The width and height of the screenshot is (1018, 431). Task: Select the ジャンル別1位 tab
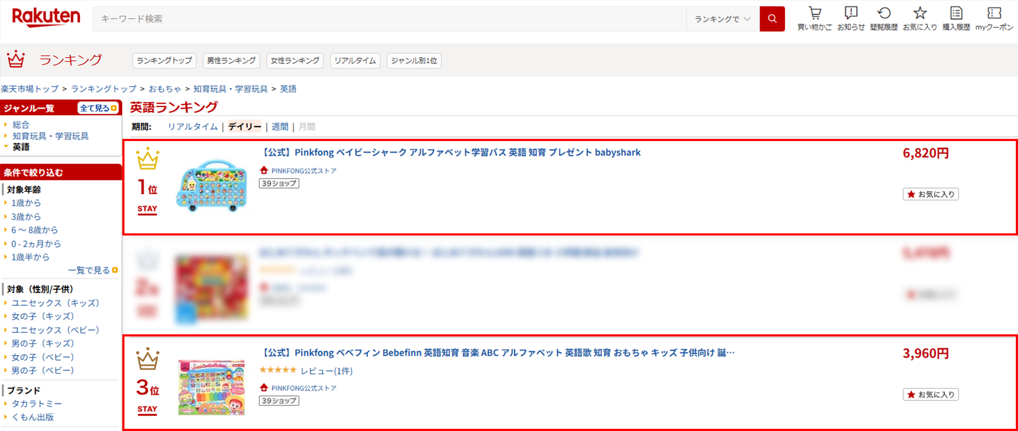[414, 60]
